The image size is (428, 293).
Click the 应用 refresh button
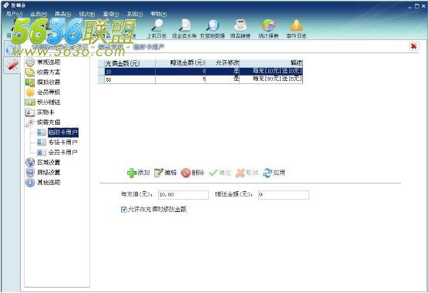click(x=274, y=173)
